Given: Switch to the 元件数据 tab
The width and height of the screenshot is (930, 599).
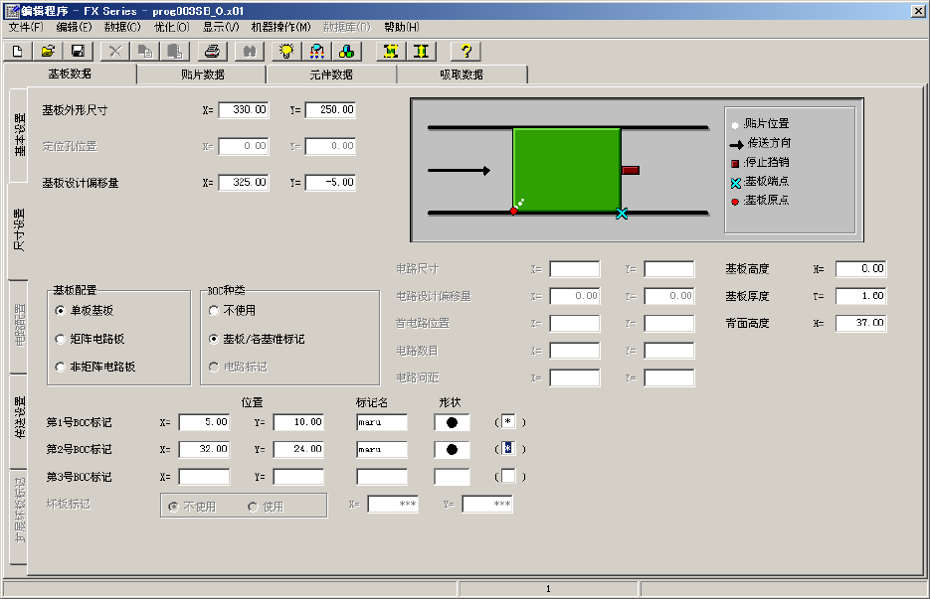Looking at the screenshot, I should pyautogui.click(x=330, y=75).
